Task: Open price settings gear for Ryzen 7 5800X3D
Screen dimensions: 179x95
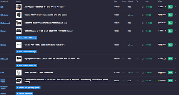Action: tap(143, 7)
